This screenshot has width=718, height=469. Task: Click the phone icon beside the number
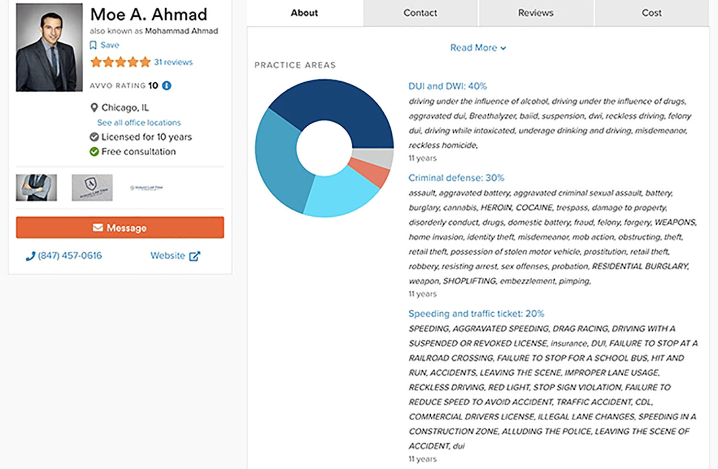[31, 256]
